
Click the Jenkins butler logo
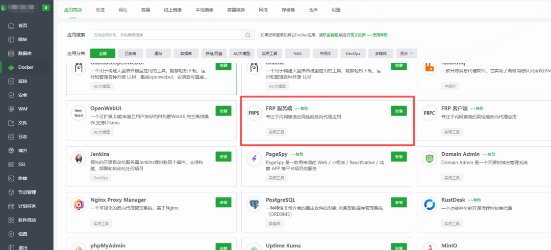click(78, 158)
